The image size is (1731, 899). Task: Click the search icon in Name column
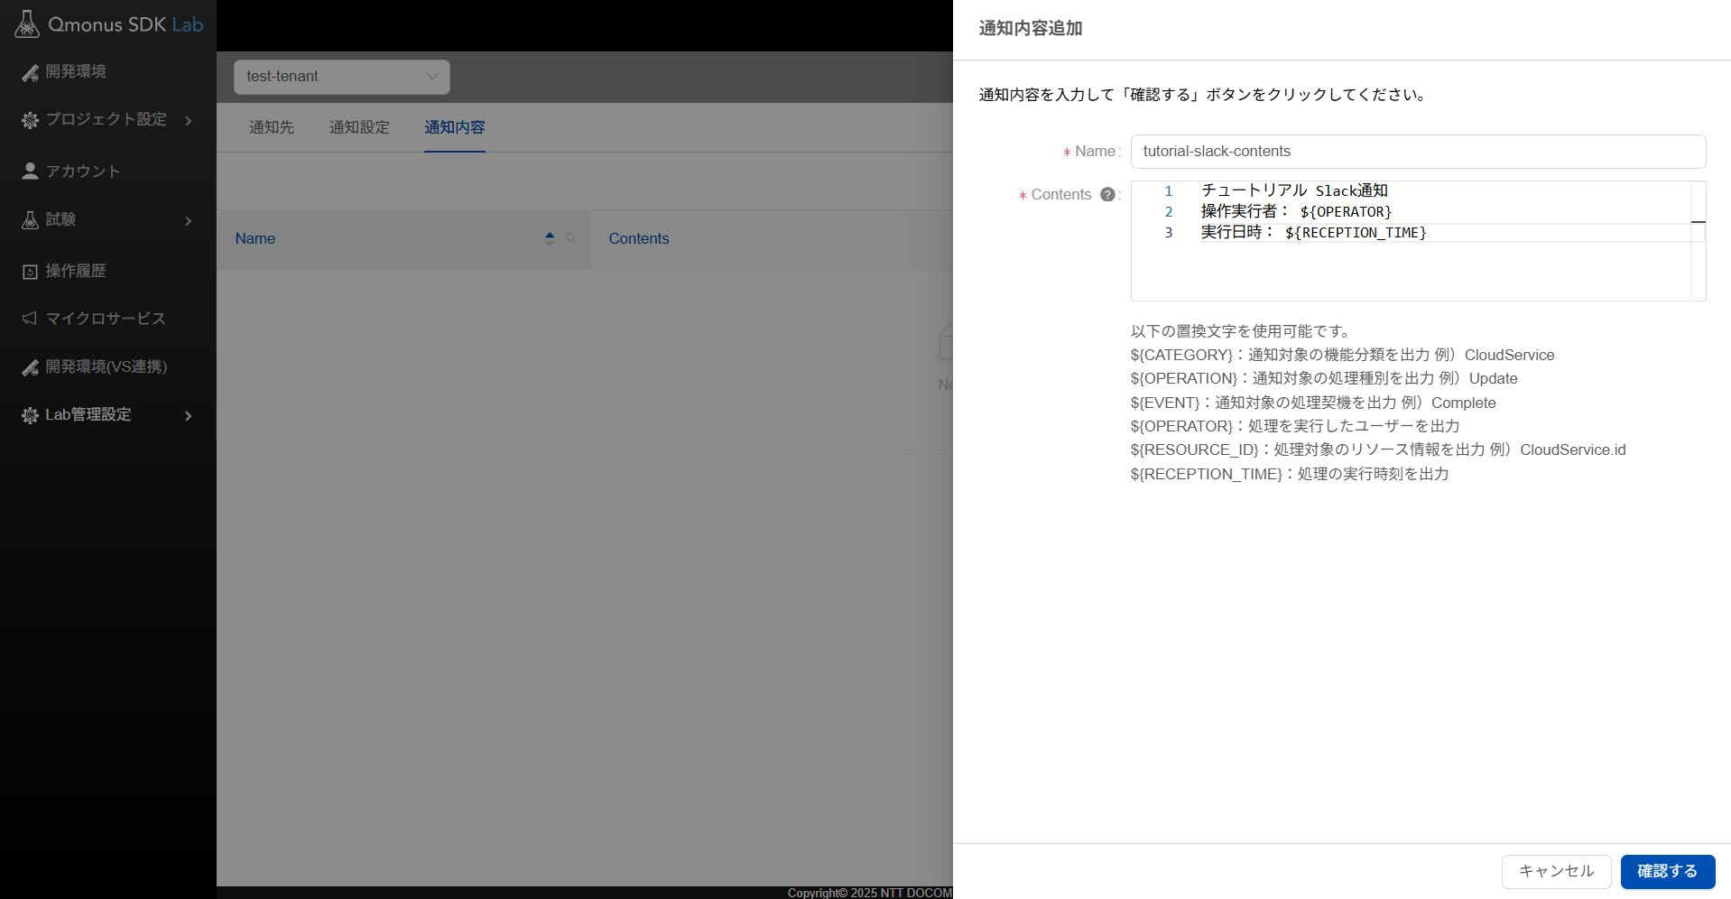pos(571,238)
